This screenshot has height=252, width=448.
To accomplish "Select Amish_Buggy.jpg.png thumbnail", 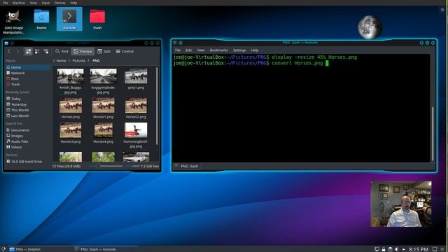I will (x=70, y=76).
